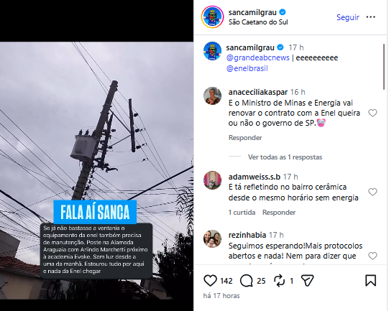Image resolution: width=389 pixels, height=311 pixels.
Task: Follow the account with Seguir
Action: pos(347,17)
